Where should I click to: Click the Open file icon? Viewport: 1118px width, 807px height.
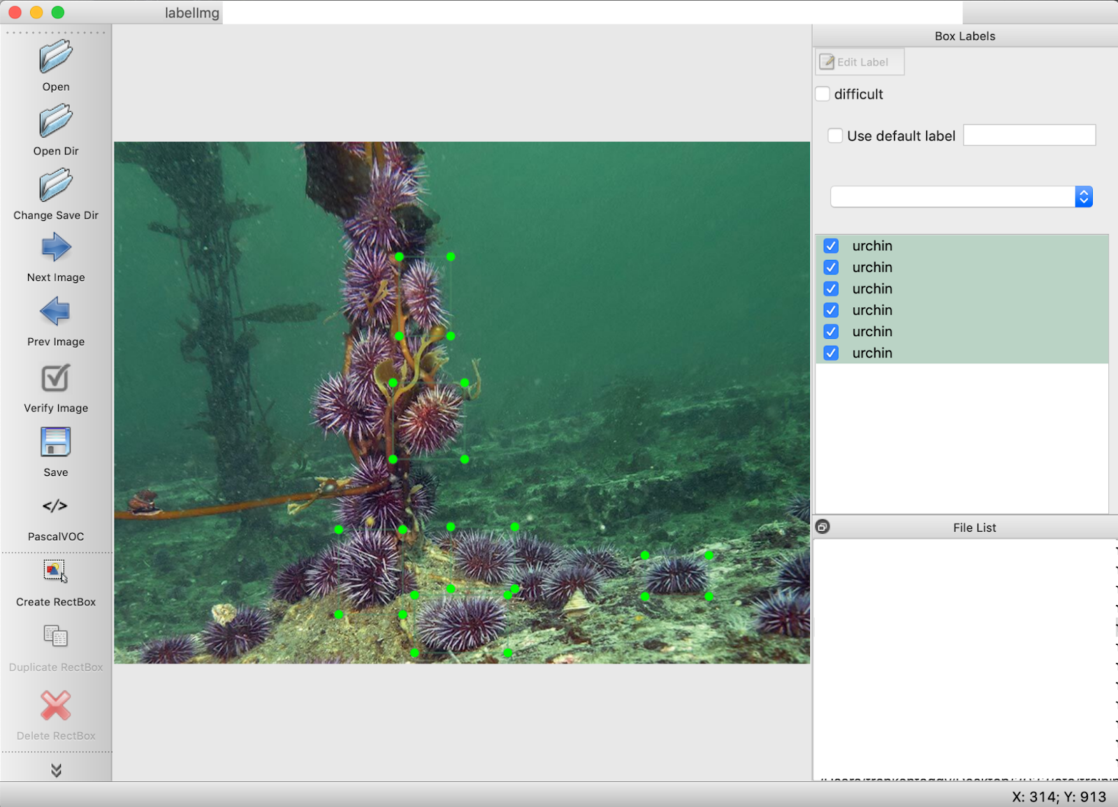56,57
